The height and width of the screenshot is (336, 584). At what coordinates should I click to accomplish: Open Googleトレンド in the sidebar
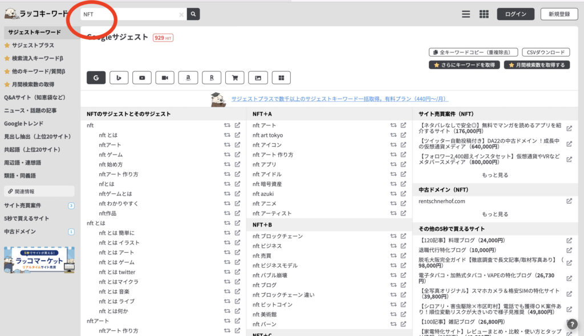[x=24, y=123]
